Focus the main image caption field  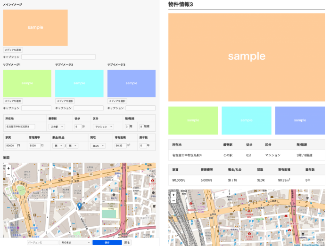click(x=58, y=57)
